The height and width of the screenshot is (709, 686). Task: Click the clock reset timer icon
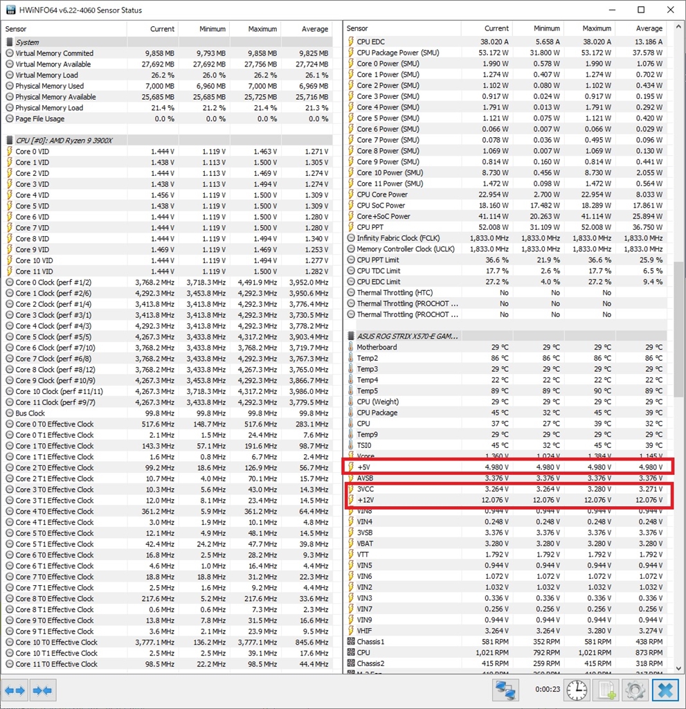click(577, 690)
